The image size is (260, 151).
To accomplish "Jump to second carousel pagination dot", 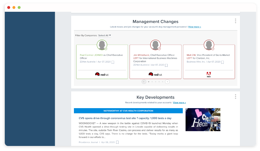I will coord(152,82).
